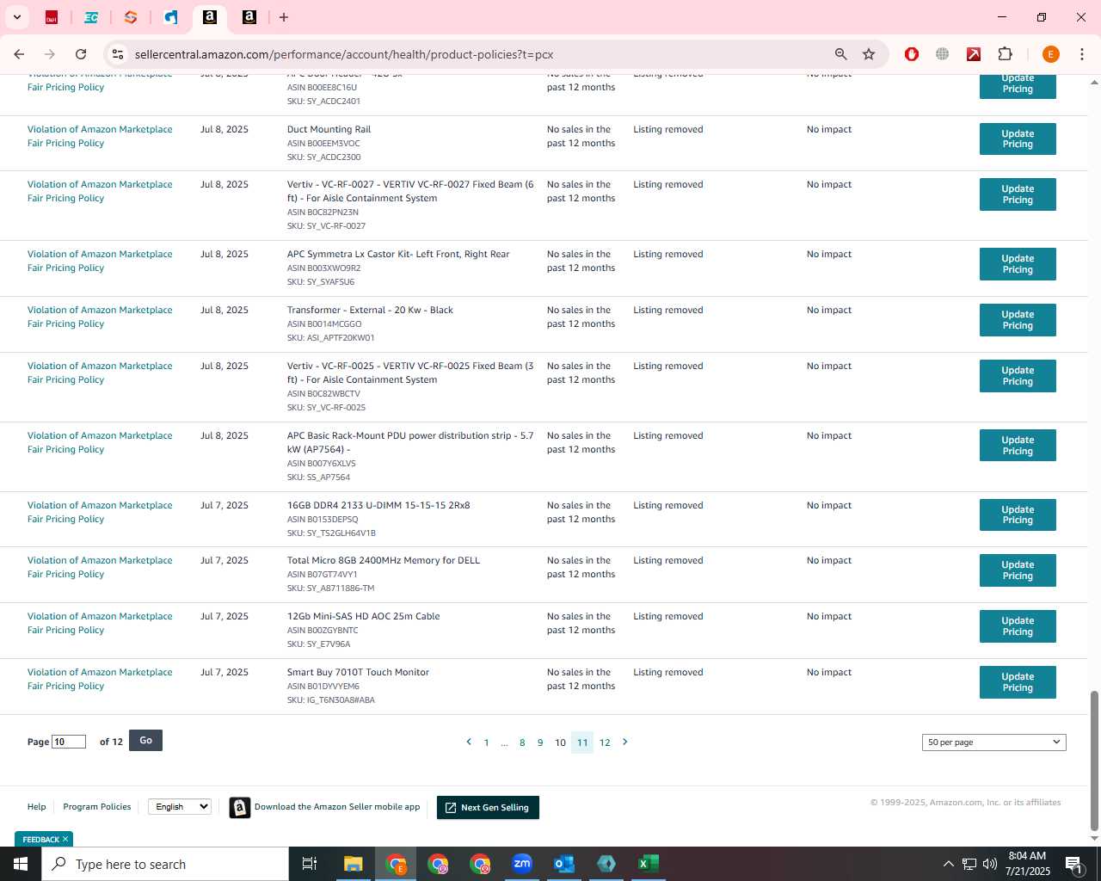Screen dimensions: 1101x881
Task: Click the zoom magnifier icon in address bar
Action: [840, 54]
